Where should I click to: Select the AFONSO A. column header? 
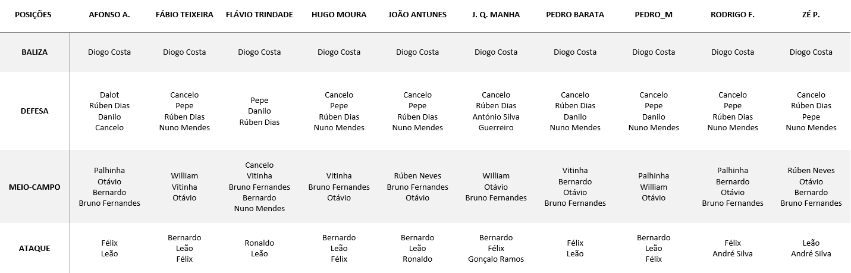109,15
